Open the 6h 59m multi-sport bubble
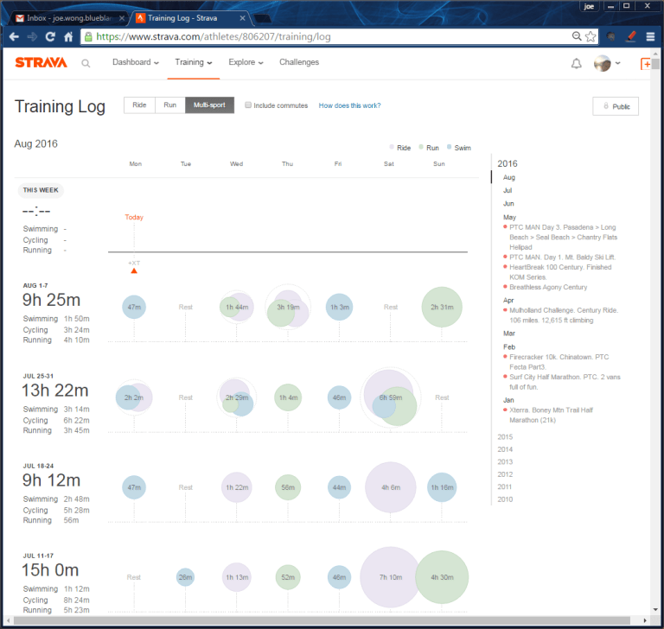The height and width of the screenshot is (629, 664). pyautogui.click(x=391, y=397)
